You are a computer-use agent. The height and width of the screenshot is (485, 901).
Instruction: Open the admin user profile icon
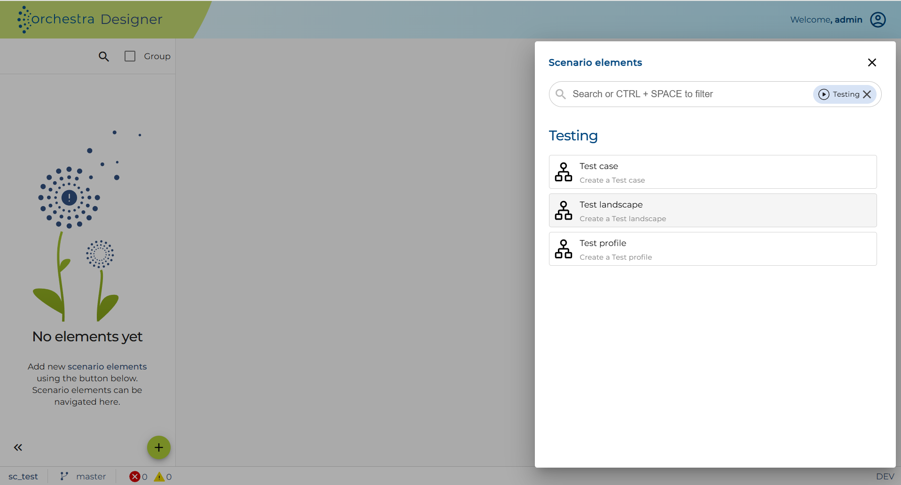click(x=878, y=20)
